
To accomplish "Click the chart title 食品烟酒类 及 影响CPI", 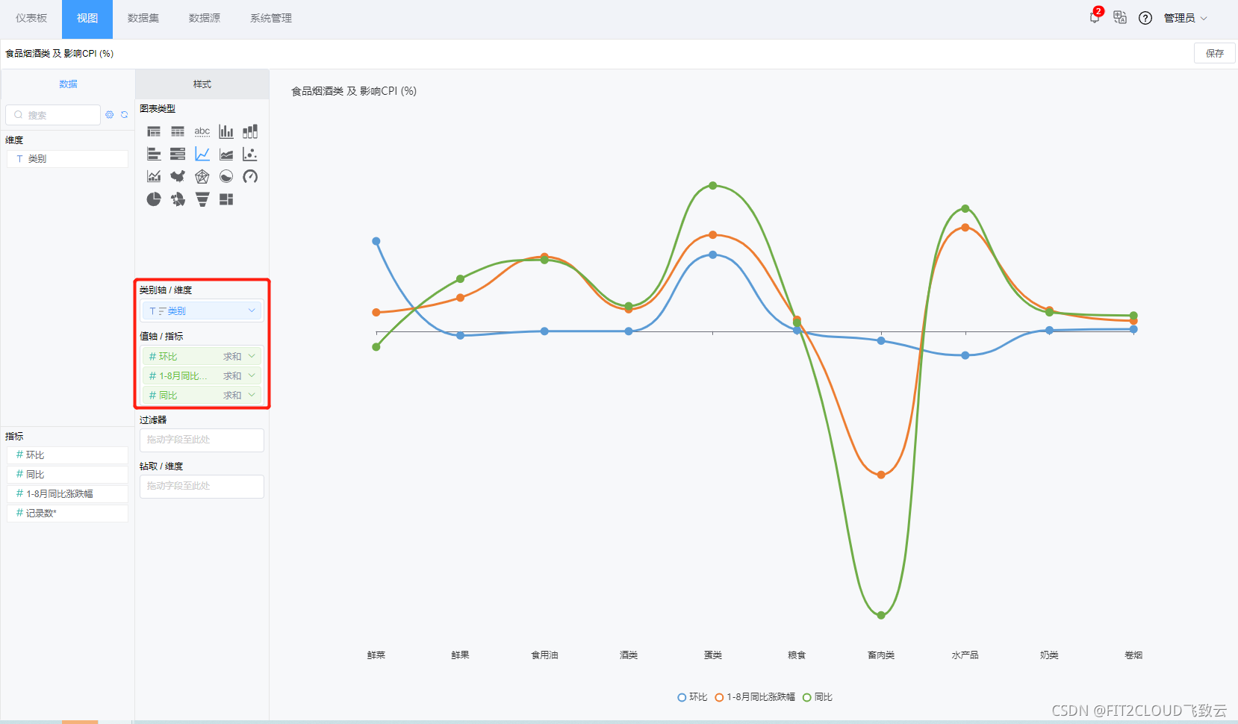I will coord(354,91).
